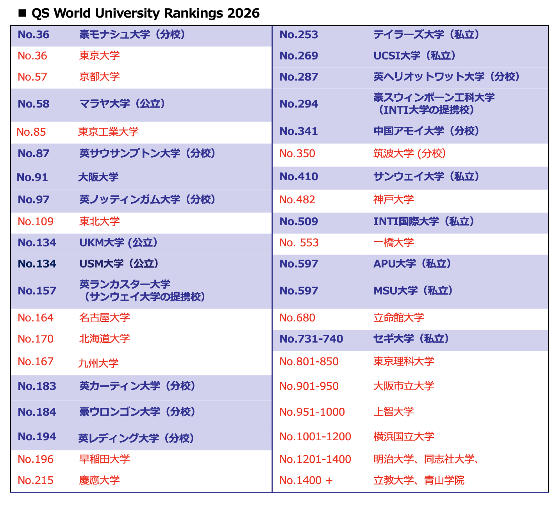Select the マラヤ大学（公立） row name
This screenshot has width=557, height=506.
122,104
